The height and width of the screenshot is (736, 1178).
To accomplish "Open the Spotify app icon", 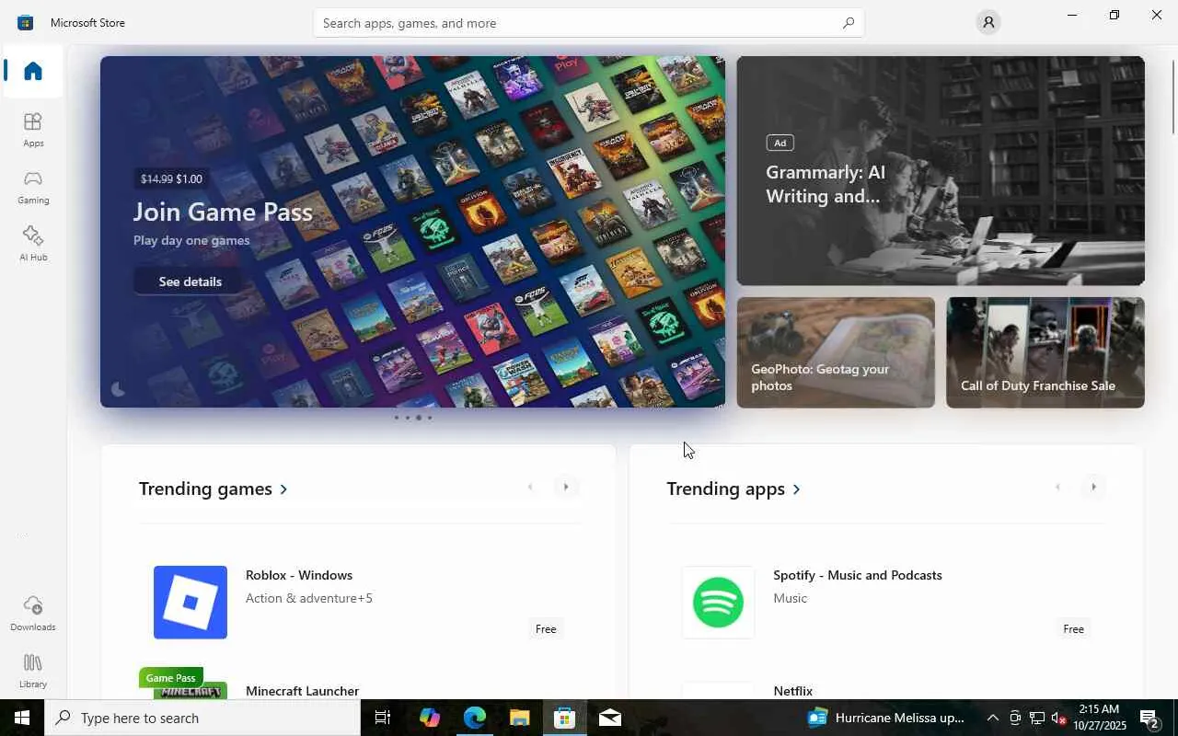I will click(718, 603).
